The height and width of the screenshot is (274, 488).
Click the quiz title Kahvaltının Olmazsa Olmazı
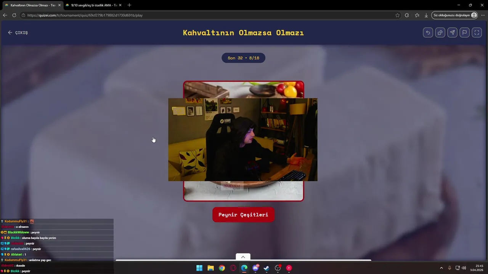[243, 33]
